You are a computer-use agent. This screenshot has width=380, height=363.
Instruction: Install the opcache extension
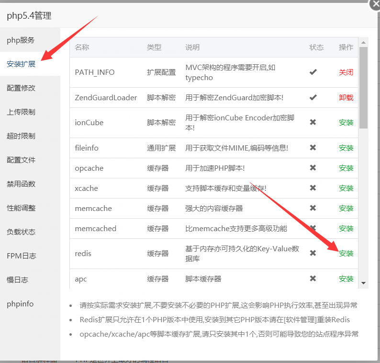(x=346, y=168)
